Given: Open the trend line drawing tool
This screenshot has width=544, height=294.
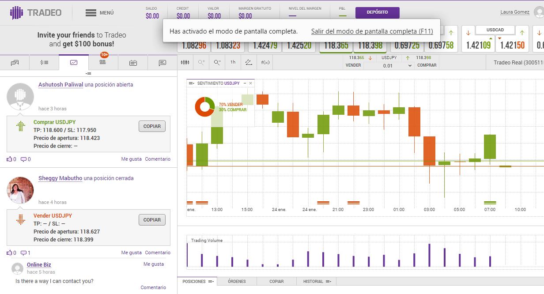Looking at the screenshot, I should point(249,62).
